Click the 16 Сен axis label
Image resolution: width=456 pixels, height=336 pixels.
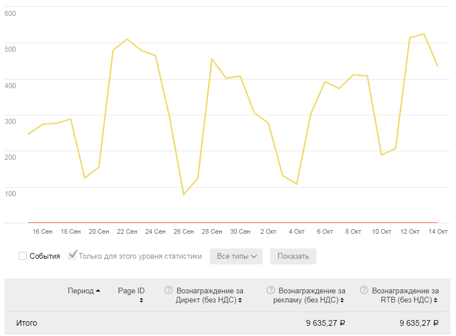42,231
